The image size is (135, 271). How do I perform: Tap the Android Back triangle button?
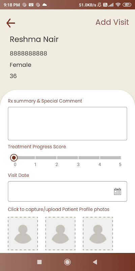pyautogui.click(x=95, y=262)
